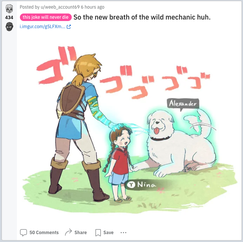243x242 pixels.
Task: Open the i.imgur.com/g5LFXm link
Action: tap(42, 27)
